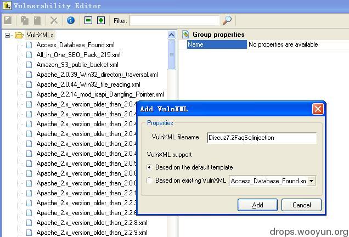Screen dimensions: 349x237
Task: Collapse the VulnXMLs tree root node
Action: [x=8, y=35]
